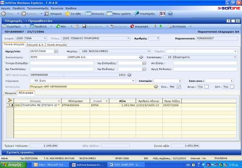
Task: Click the Ιστορικό history toolbar icon
Action: click(46, 14)
